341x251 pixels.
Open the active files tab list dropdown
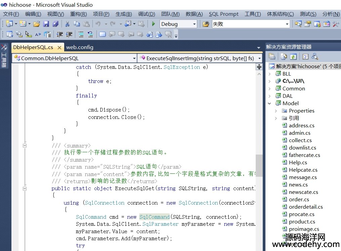click(x=259, y=47)
